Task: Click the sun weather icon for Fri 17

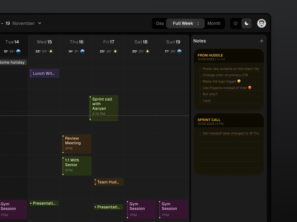Action: (x=115, y=52)
